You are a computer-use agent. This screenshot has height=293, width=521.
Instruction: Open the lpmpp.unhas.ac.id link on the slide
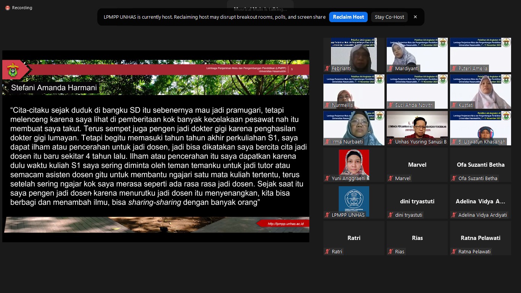coord(285,224)
